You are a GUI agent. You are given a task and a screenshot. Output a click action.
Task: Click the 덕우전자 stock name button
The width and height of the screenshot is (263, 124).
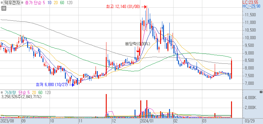click(12, 3)
